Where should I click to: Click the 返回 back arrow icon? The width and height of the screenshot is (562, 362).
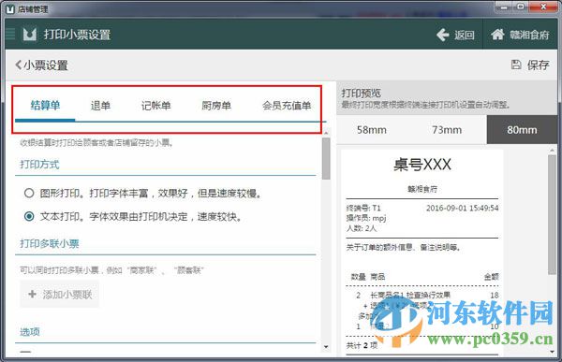(x=443, y=35)
